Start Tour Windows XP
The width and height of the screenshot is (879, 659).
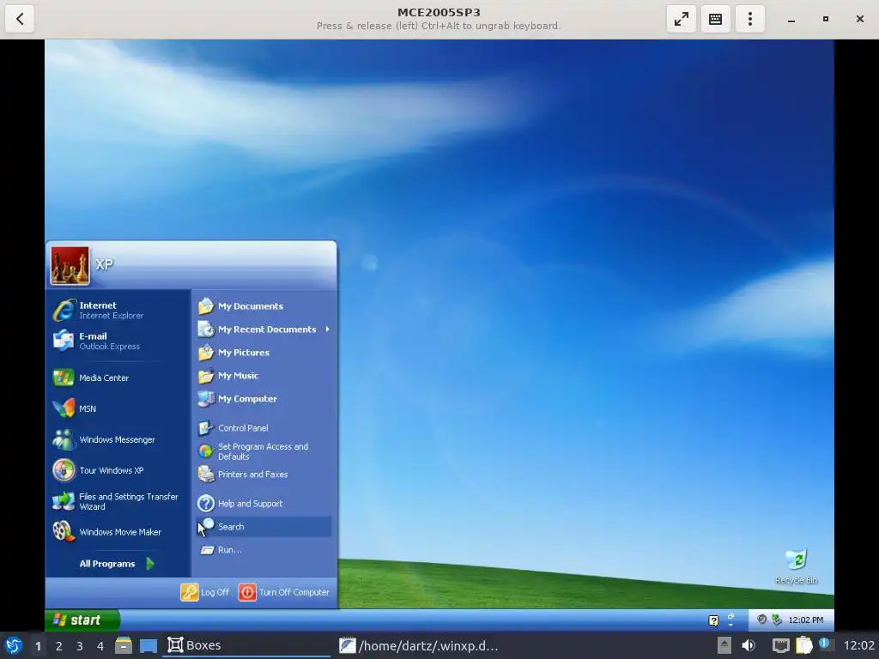(x=118, y=470)
